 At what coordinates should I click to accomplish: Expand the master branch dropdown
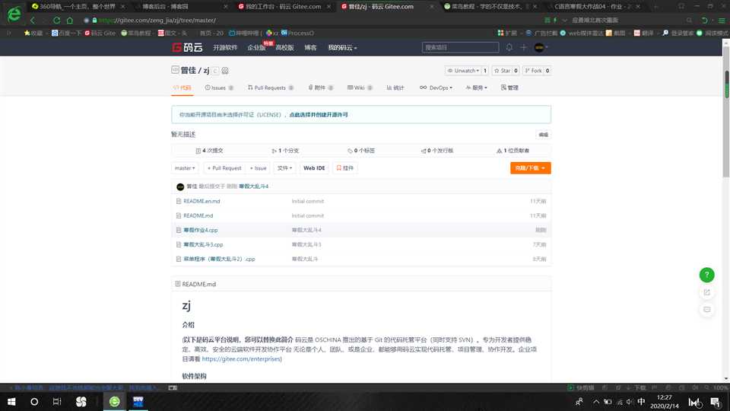coord(185,168)
